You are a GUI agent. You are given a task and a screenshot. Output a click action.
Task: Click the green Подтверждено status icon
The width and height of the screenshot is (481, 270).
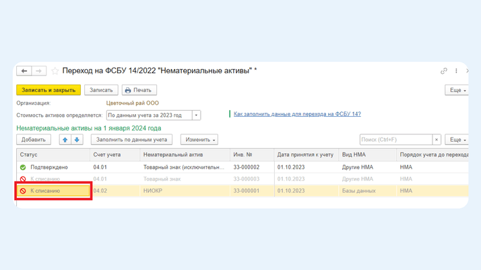(x=23, y=167)
